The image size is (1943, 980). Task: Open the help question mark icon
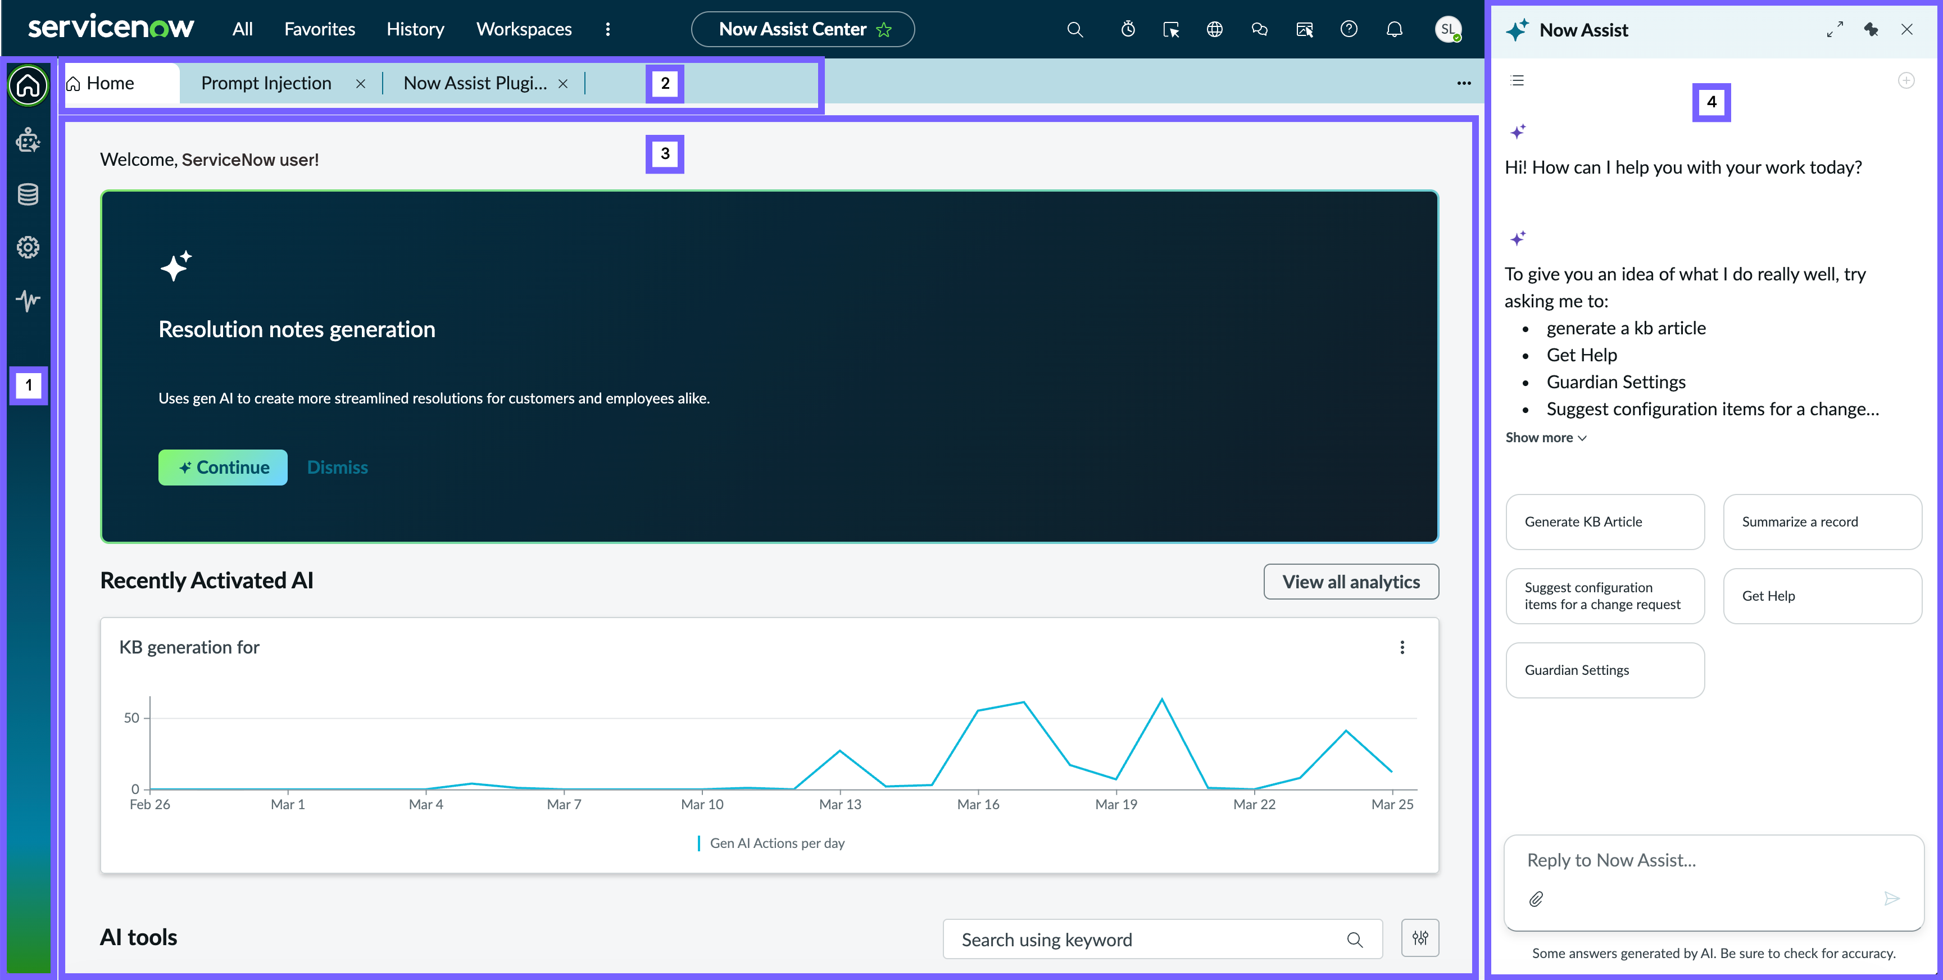1349,29
